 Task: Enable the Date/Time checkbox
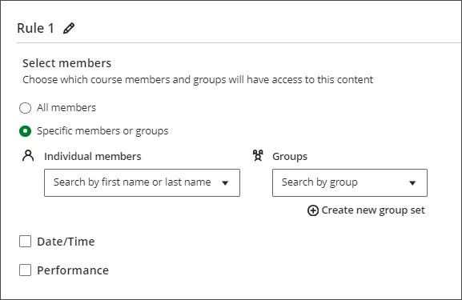25,242
